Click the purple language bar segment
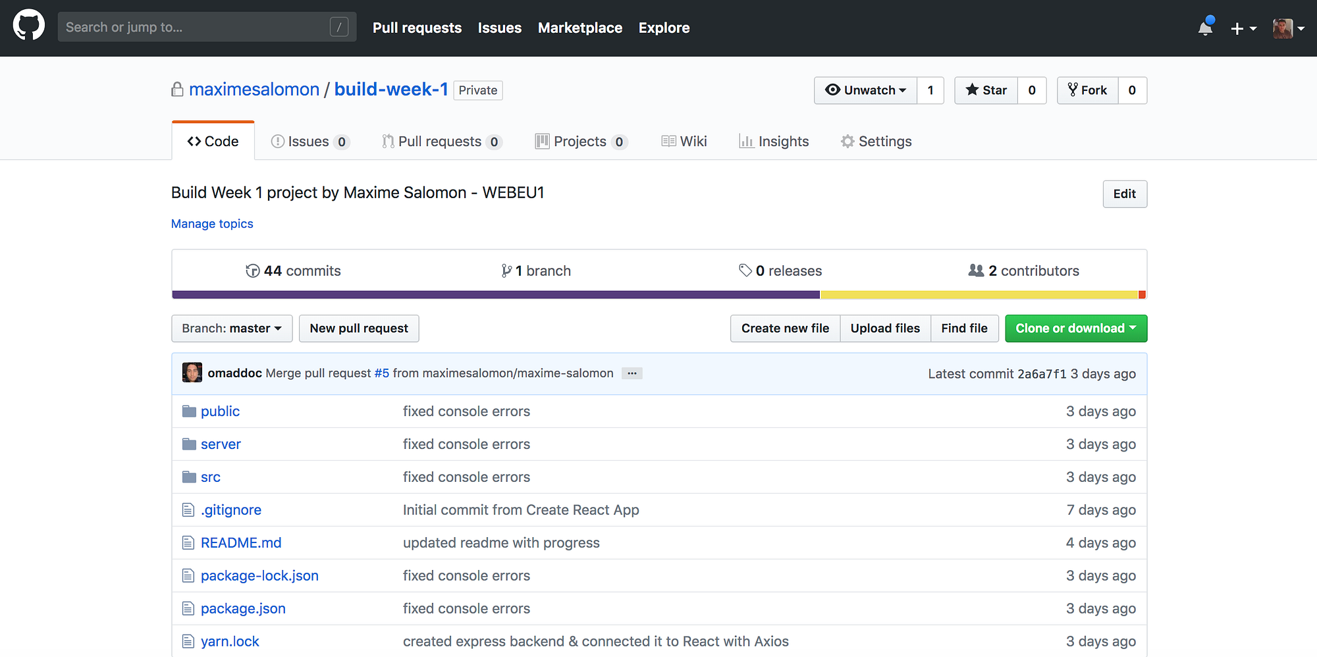 tap(495, 295)
